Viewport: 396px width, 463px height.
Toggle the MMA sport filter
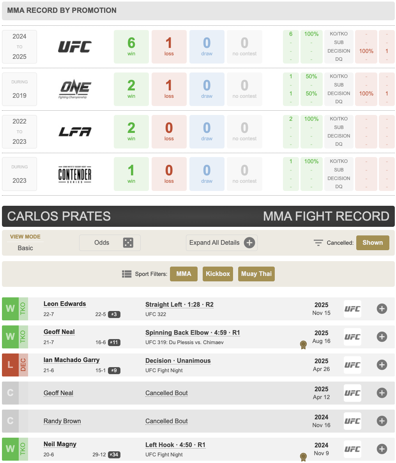(x=184, y=274)
